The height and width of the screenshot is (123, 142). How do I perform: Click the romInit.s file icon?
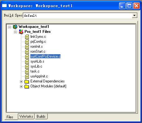[27, 47]
